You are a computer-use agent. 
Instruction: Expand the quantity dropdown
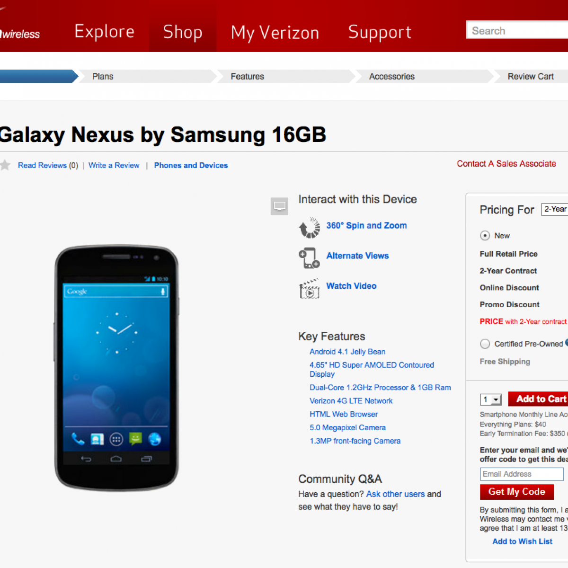491,400
